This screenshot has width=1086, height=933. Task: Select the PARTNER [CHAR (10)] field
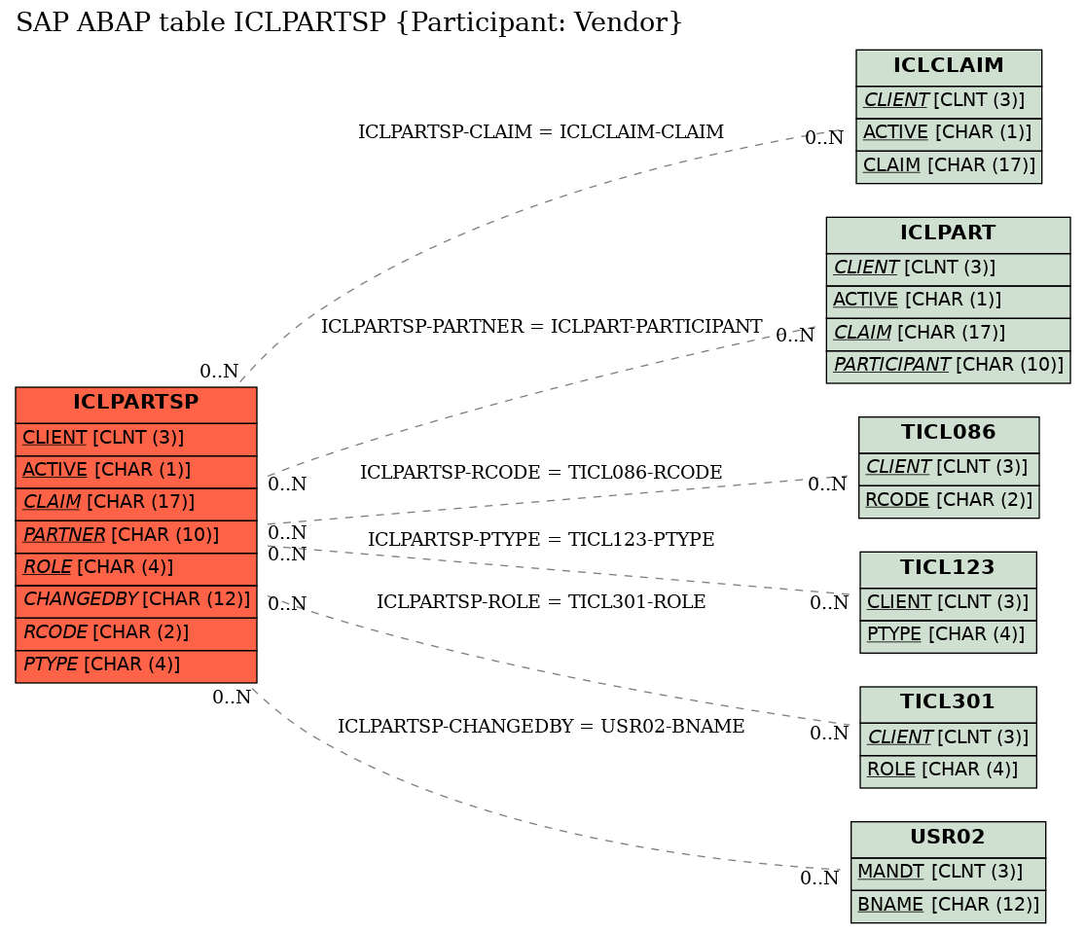point(136,536)
